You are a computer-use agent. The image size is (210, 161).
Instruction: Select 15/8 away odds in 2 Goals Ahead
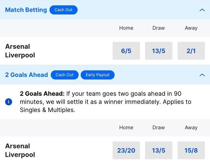pos(191,150)
